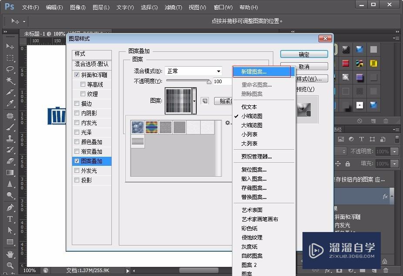Open the layer 不透明度 dropdown arrow
The image size is (403, 276).
coord(395,151)
